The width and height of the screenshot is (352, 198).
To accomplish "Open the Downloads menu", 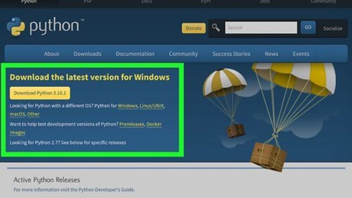I will 88,54.
